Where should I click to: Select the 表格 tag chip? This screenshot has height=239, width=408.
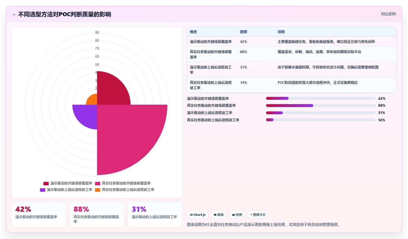tap(218, 215)
